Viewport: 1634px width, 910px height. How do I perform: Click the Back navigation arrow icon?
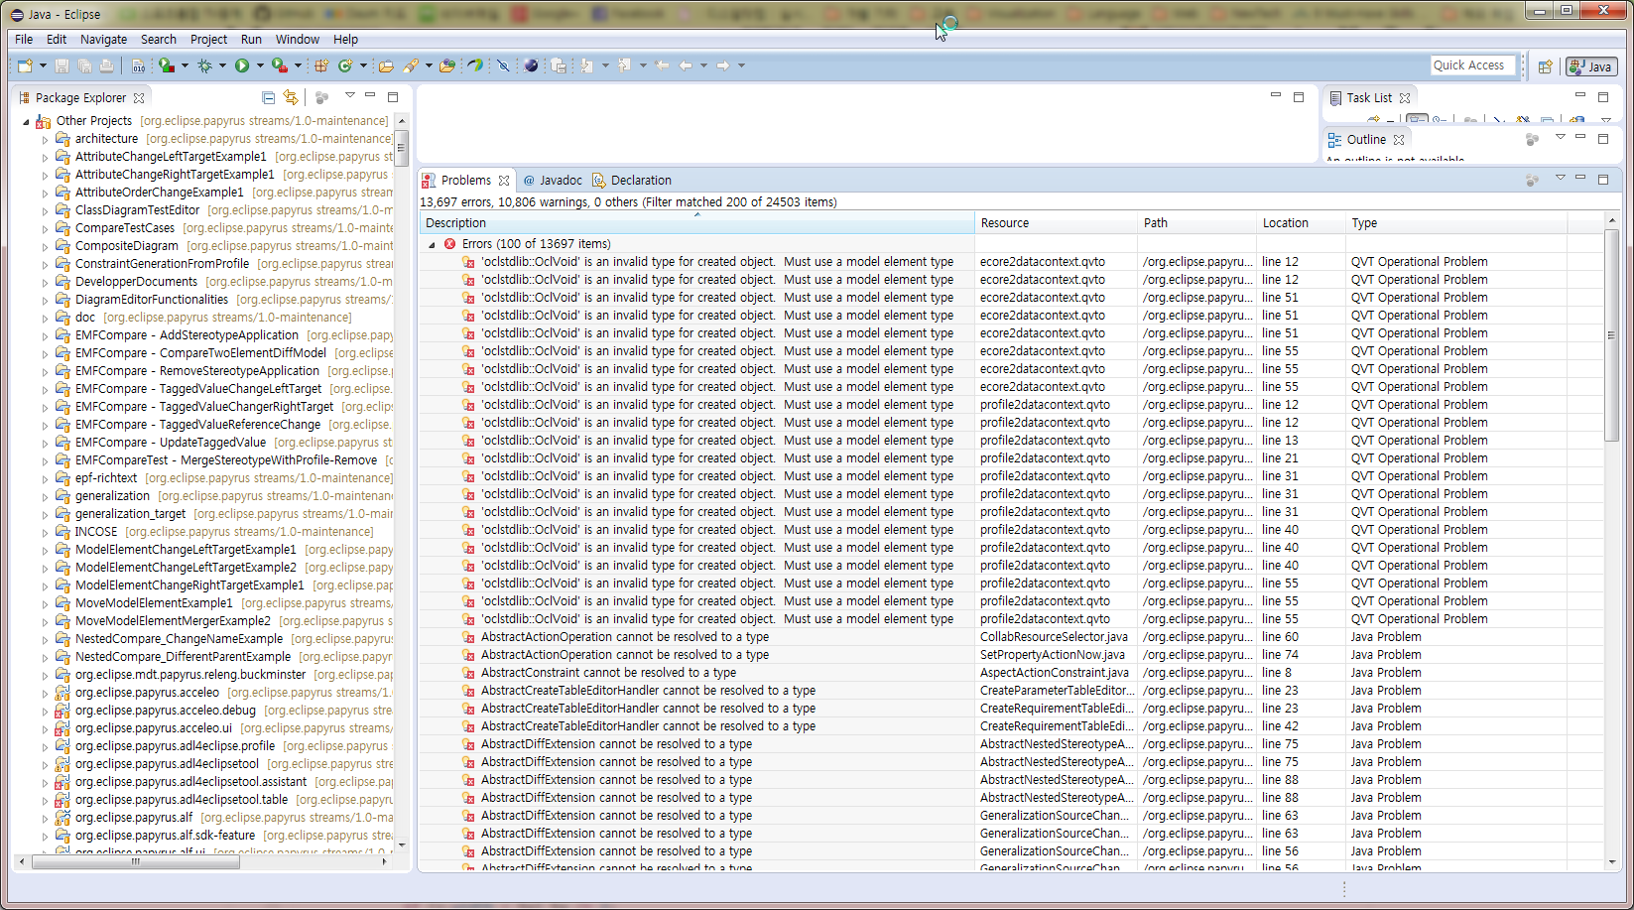pos(686,65)
